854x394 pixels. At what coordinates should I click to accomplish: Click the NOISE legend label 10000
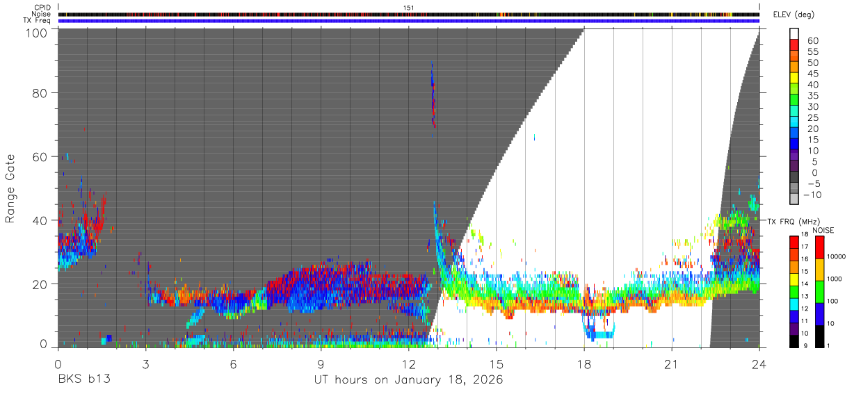[837, 256]
